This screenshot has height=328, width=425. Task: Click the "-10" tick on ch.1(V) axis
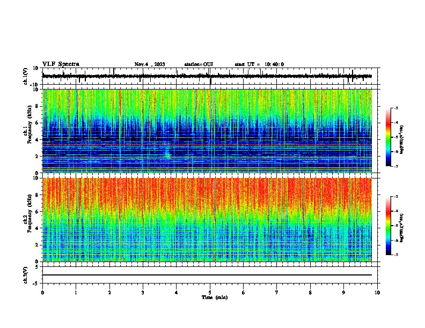tap(35, 85)
